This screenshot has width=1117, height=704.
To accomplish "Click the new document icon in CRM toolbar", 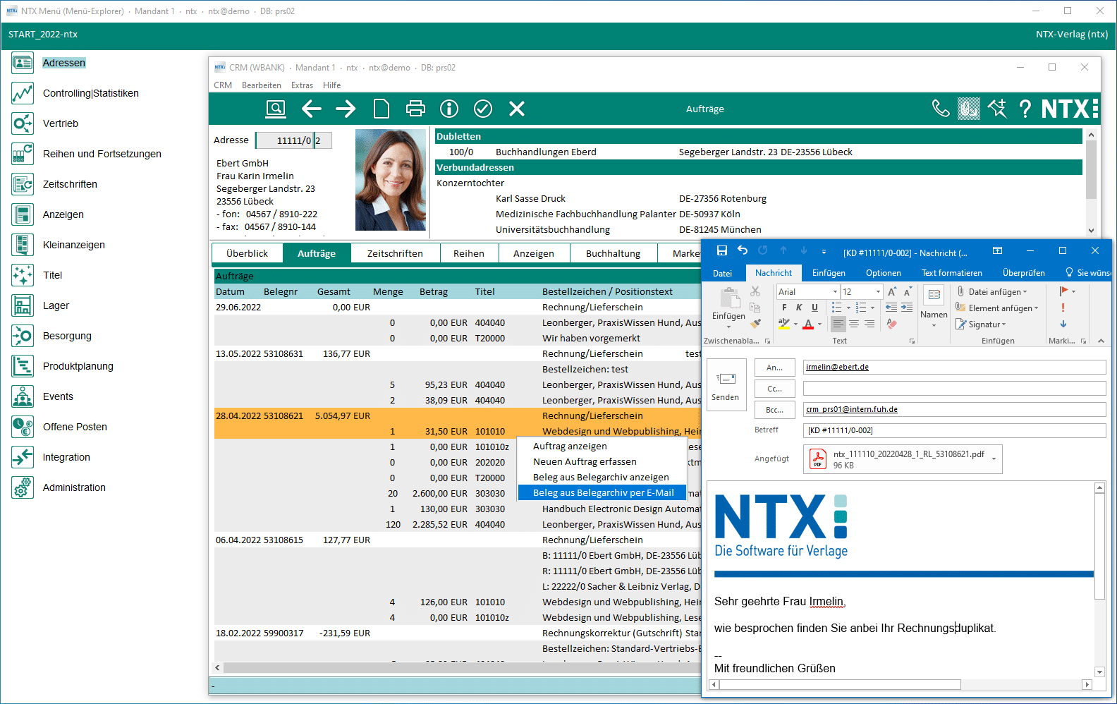I will (x=382, y=109).
